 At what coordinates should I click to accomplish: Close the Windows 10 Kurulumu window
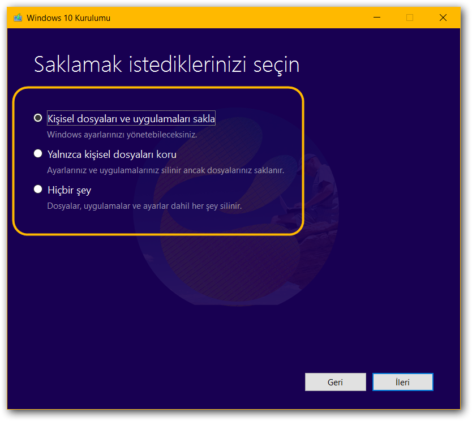443,18
